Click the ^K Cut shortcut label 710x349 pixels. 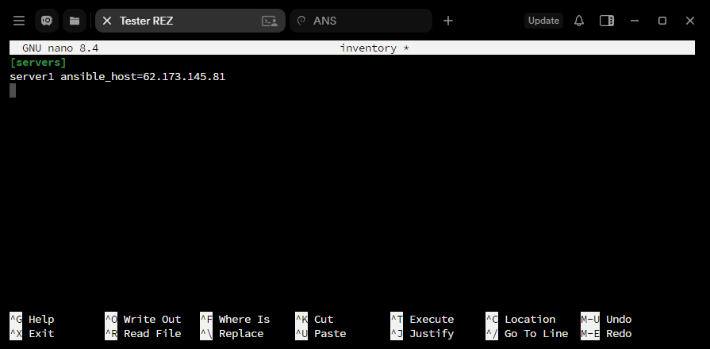[314, 319]
